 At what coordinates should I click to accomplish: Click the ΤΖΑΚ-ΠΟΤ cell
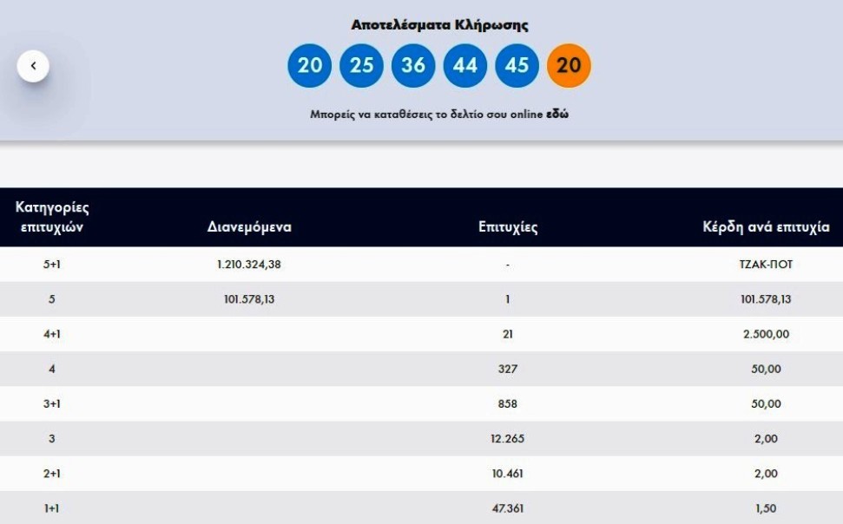(760, 265)
